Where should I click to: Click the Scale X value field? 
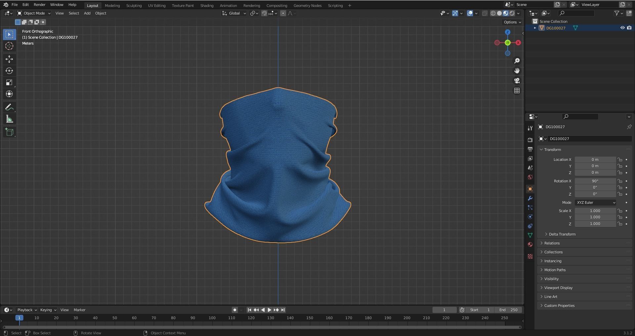tap(595, 211)
